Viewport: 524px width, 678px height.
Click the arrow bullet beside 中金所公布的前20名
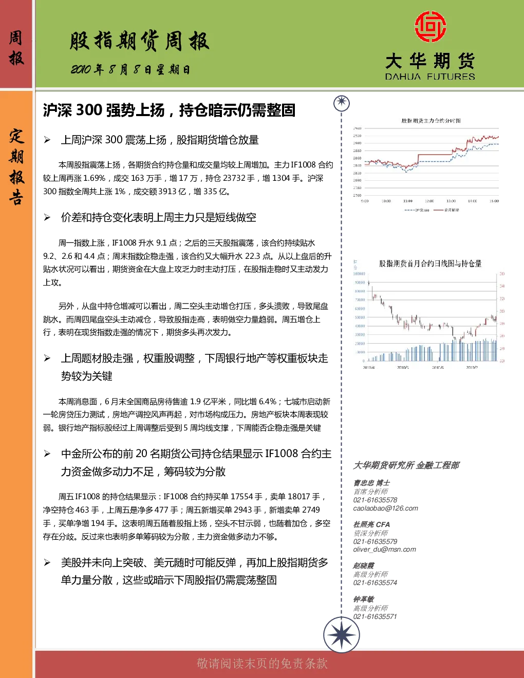coord(47,454)
